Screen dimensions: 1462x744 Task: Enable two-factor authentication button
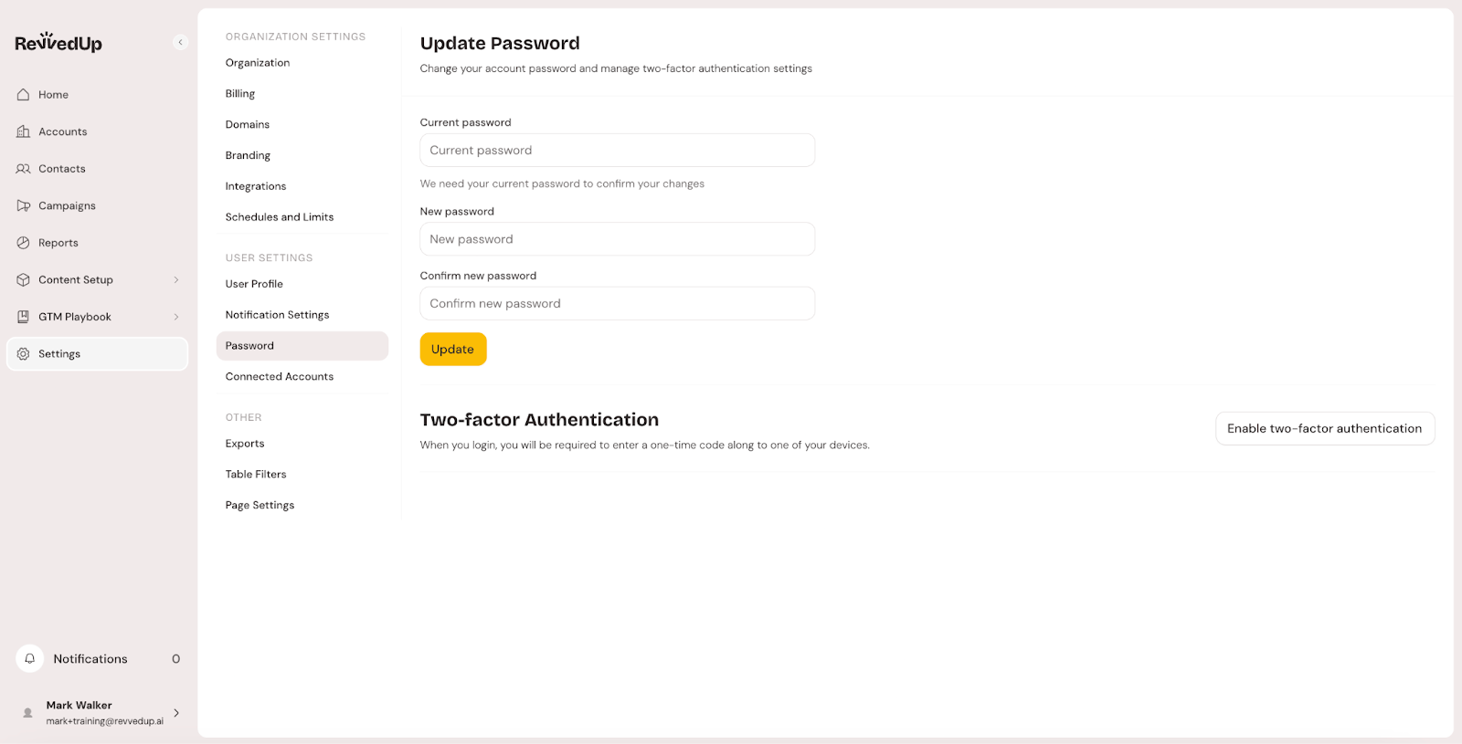(x=1324, y=428)
